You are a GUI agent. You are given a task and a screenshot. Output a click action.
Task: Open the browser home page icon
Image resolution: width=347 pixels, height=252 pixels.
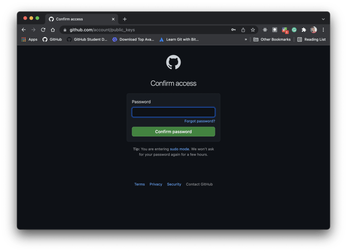[x=53, y=30]
